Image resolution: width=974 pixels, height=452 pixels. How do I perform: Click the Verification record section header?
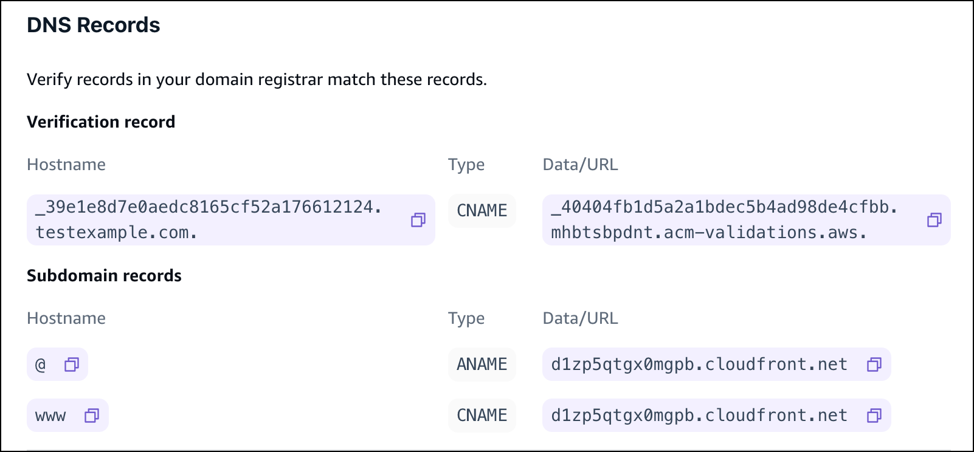[x=100, y=122]
